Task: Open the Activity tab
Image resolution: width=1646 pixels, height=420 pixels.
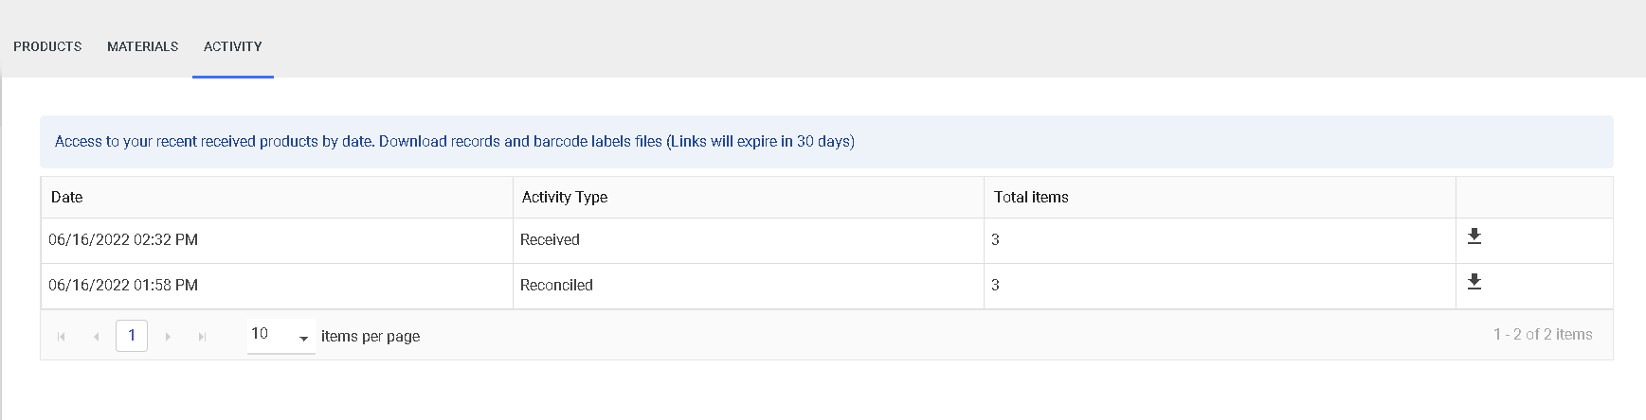Action: (233, 46)
